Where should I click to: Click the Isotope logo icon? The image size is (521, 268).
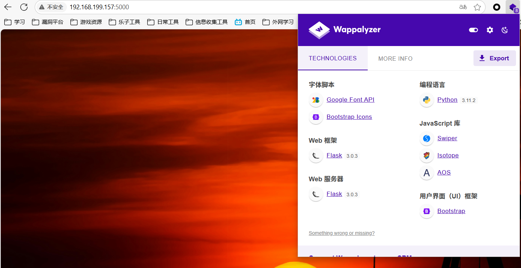[427, 156]
